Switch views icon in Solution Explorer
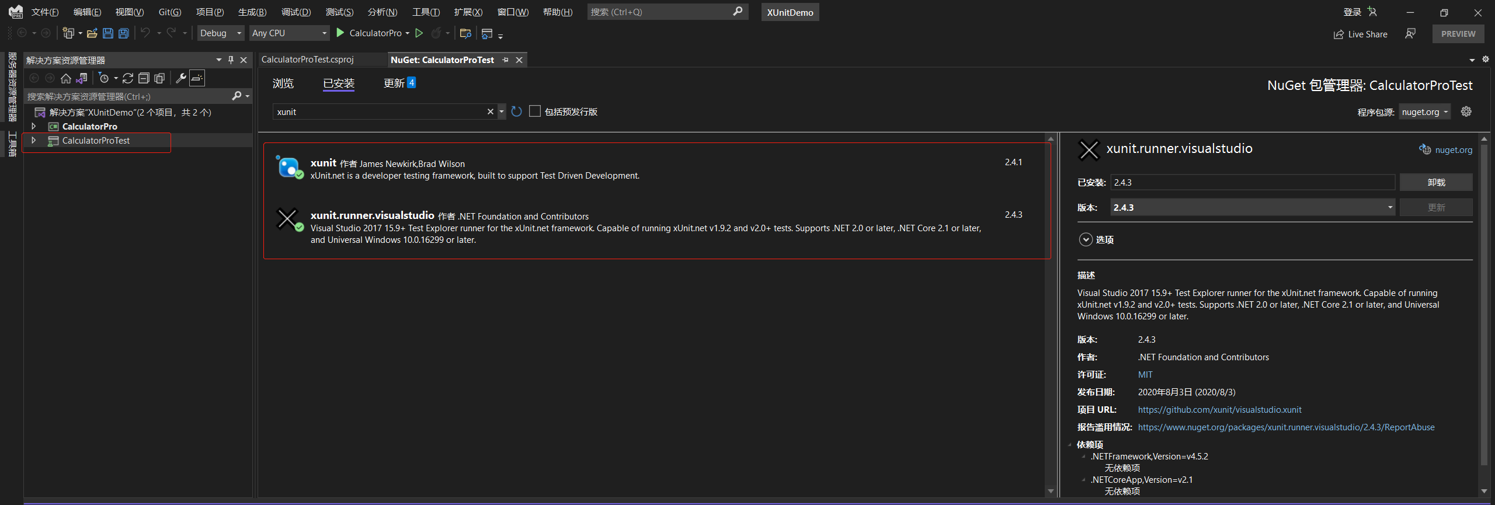 click(82, 78)
